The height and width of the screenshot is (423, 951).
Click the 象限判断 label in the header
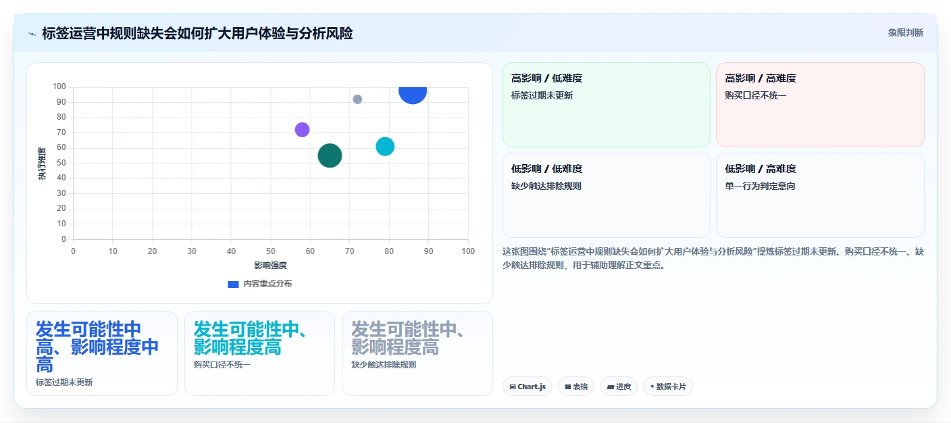pyautogui.click(x=905, y=32)
